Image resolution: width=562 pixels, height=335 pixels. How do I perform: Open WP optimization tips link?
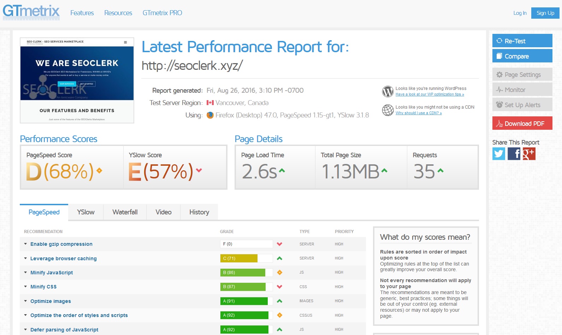click(x=430, y=95)
